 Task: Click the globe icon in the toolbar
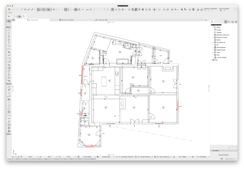click(x=143, y=10)
